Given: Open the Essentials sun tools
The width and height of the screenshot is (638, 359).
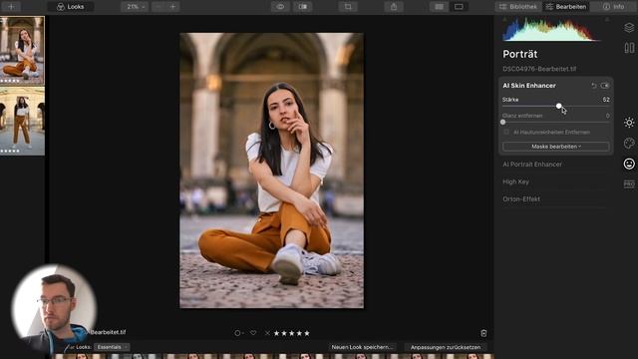Looking at the screenshot, I should tap(629, 122).
